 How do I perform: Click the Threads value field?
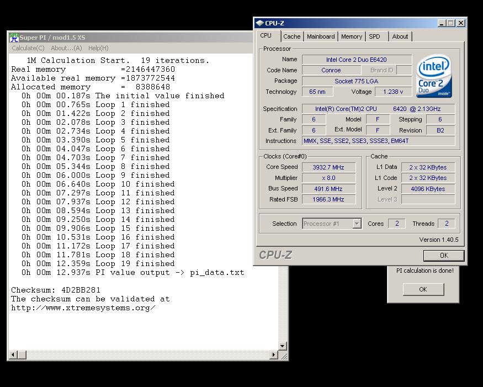tap(447, 224)
